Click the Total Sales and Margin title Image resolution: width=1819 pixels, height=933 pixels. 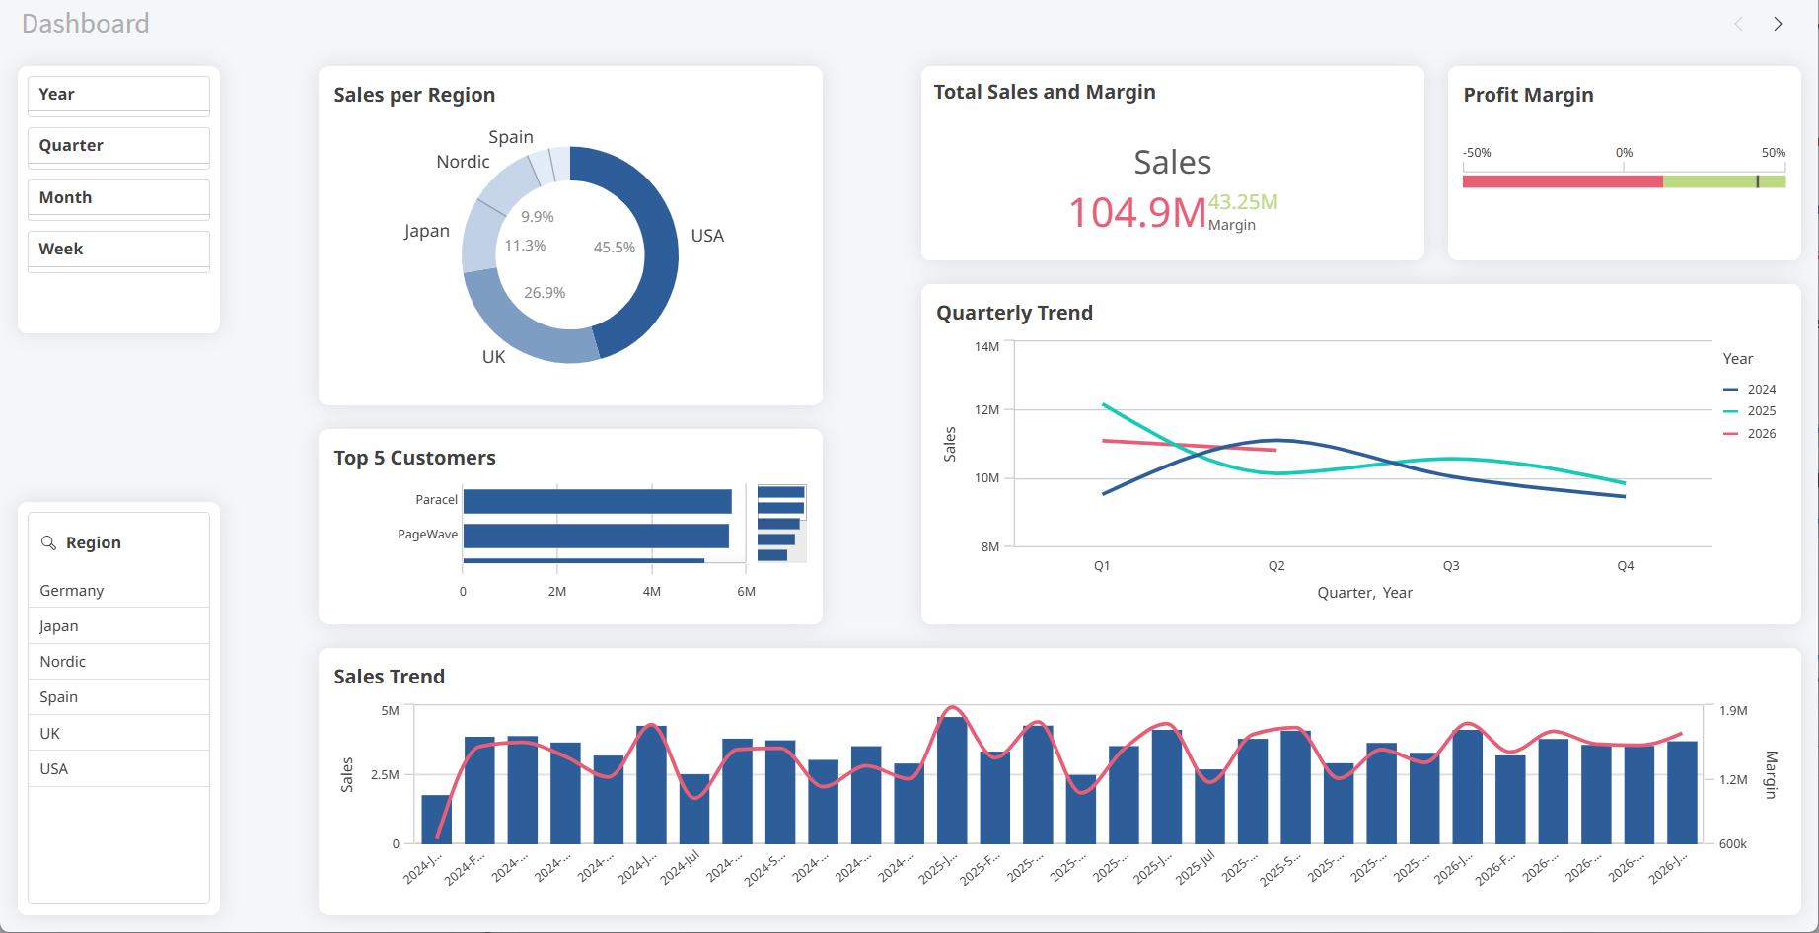[1045, 92]
